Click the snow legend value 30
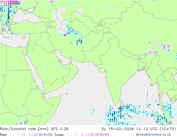 (97, 135)
